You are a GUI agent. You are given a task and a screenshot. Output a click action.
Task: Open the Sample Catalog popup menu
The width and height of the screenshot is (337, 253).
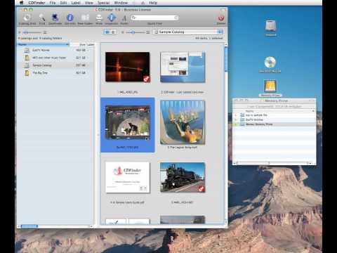[x=188, y=32]
